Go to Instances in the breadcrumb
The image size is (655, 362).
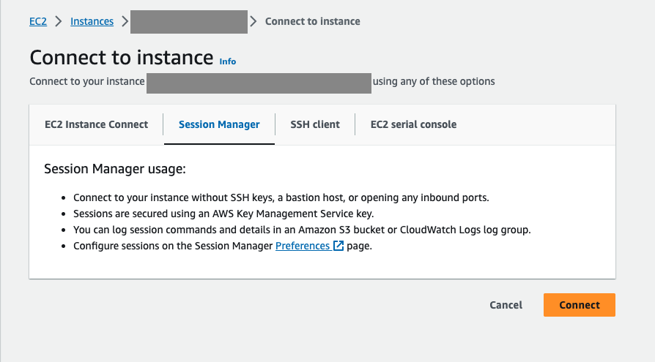[x=92, y=21]
